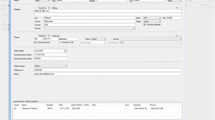
Task: Open the phone Source dropdown
Action: [151, 39]
